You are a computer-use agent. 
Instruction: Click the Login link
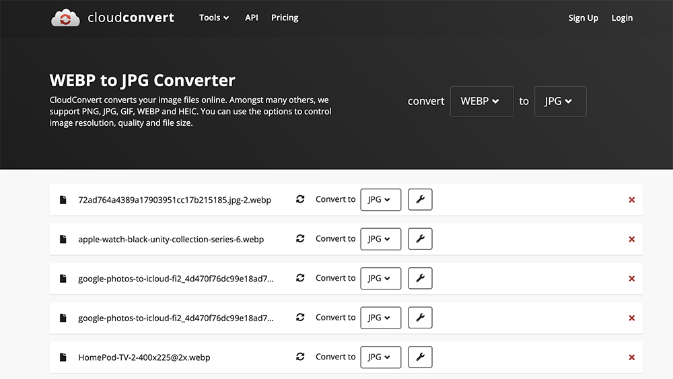tap(622, 18)
